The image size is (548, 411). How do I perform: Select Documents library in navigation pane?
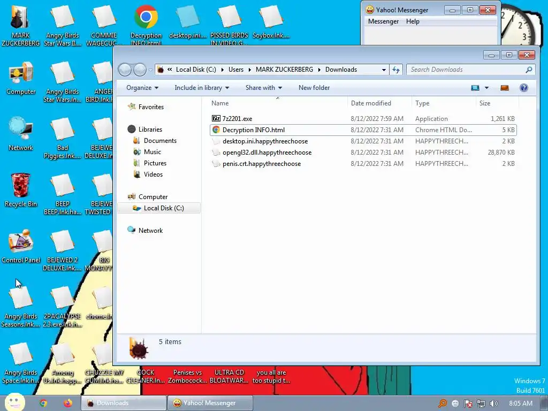159,141
